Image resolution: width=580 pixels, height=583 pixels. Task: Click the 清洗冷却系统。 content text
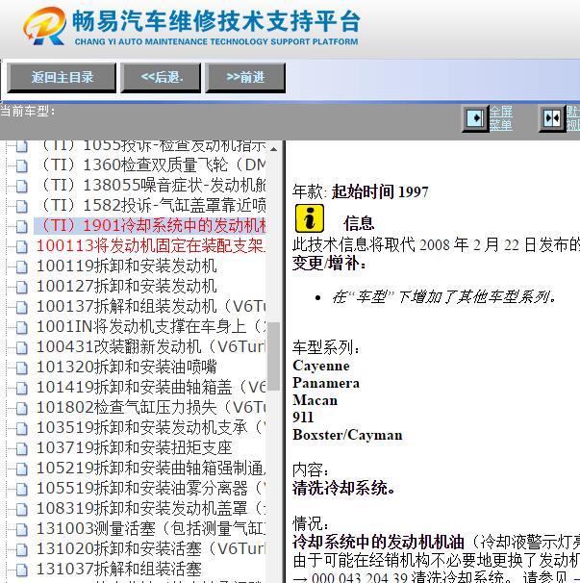click(x=344, y=488)
